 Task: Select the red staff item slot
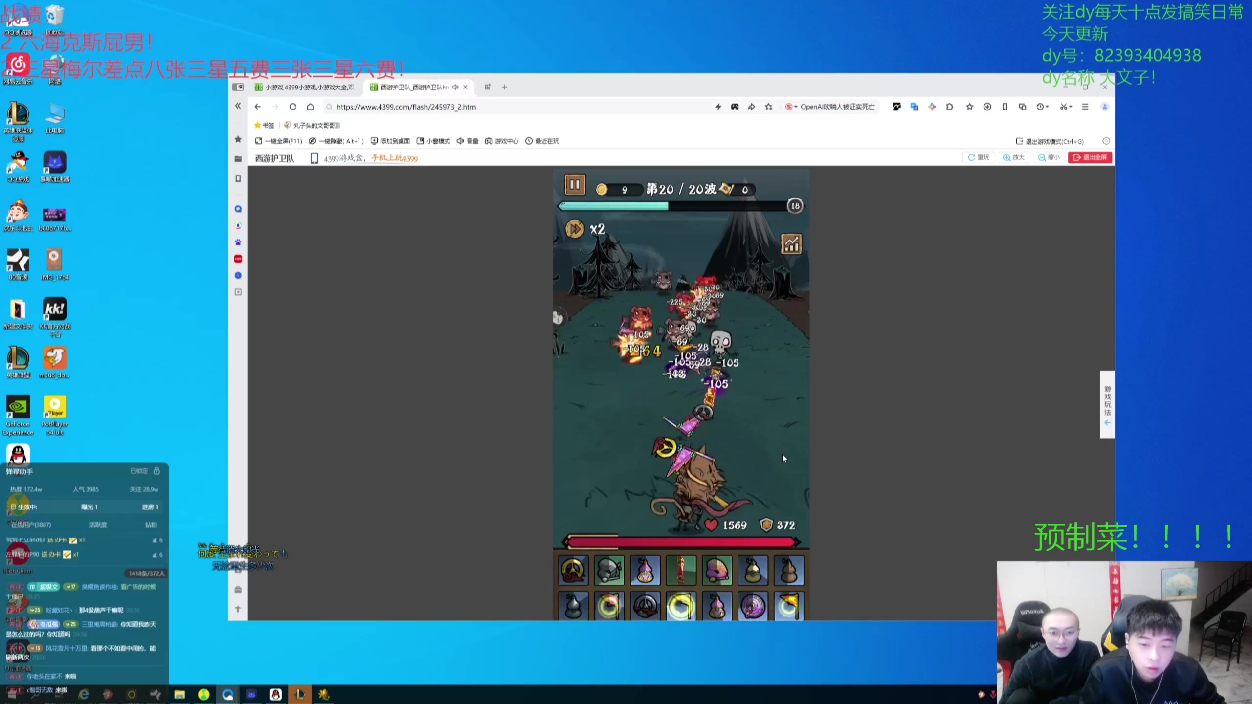tap(681, 570)
